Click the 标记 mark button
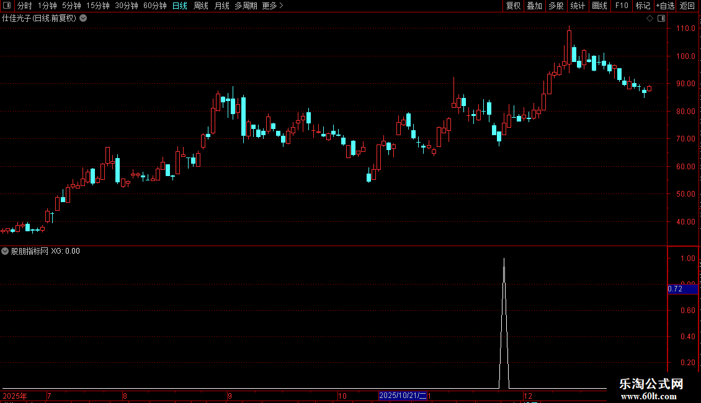The image size is (701, 403). (643, 6)
